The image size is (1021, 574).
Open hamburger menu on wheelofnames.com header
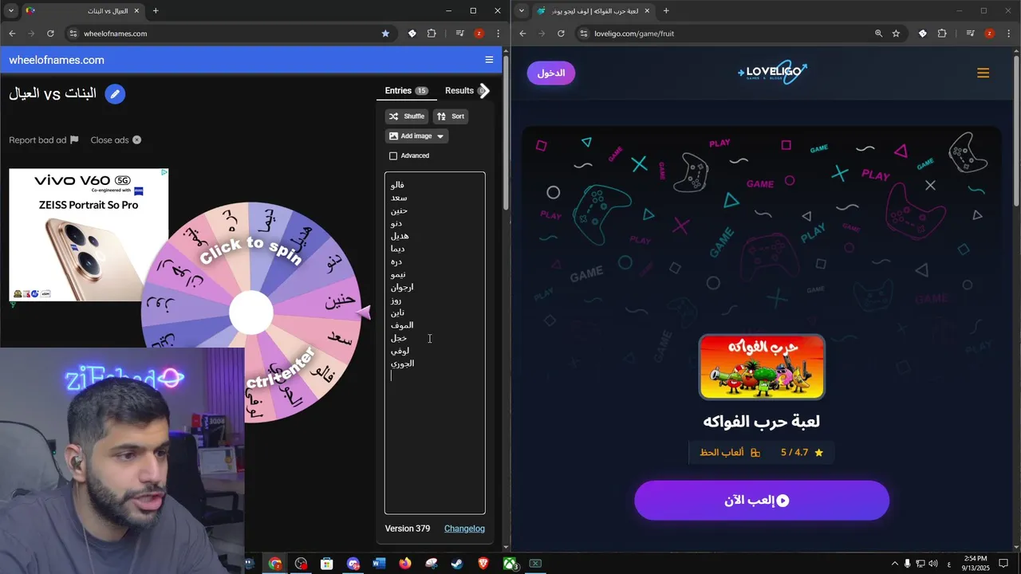[489, 60]
